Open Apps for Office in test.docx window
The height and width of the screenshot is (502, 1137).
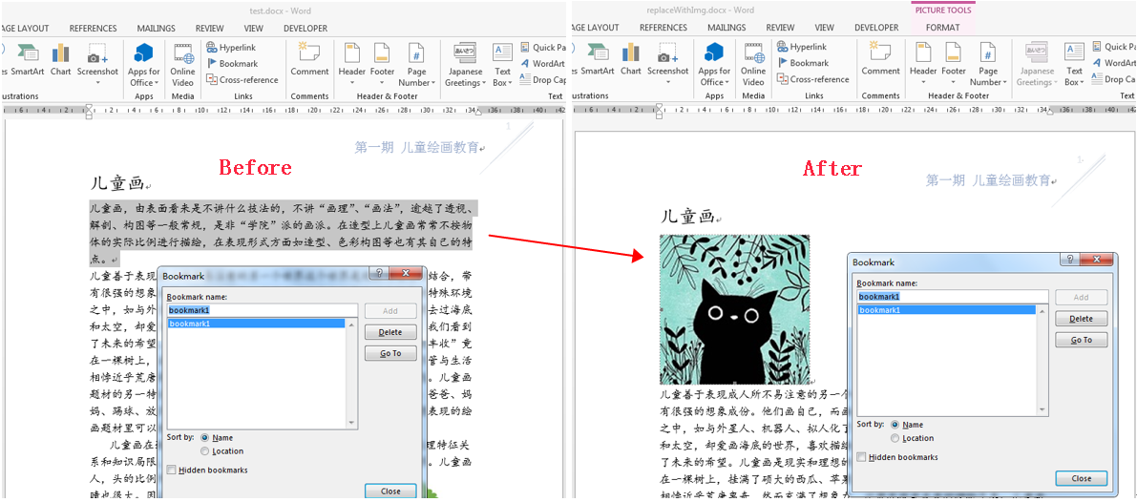143,65
